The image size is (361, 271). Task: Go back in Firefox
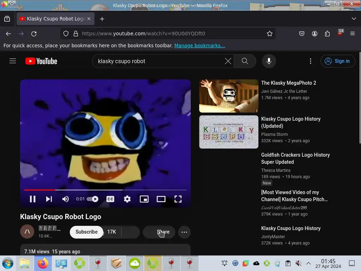(x=8, y=34)
